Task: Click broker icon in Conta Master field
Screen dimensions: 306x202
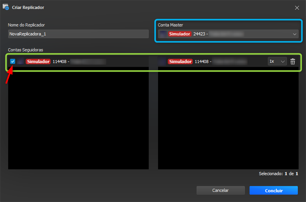Action: tap(163, 34)
